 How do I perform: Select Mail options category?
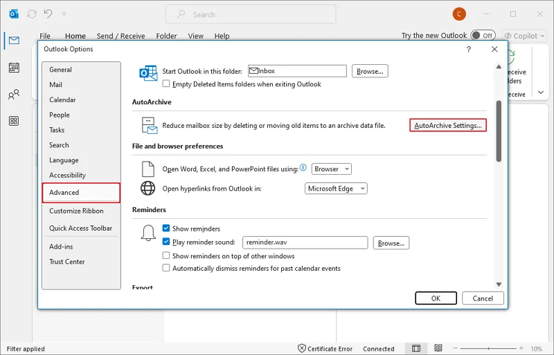(81, 85)
